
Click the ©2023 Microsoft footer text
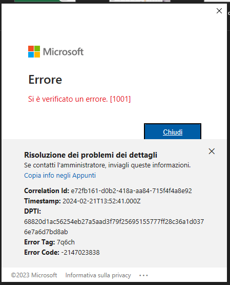click(x=34, y=275)
